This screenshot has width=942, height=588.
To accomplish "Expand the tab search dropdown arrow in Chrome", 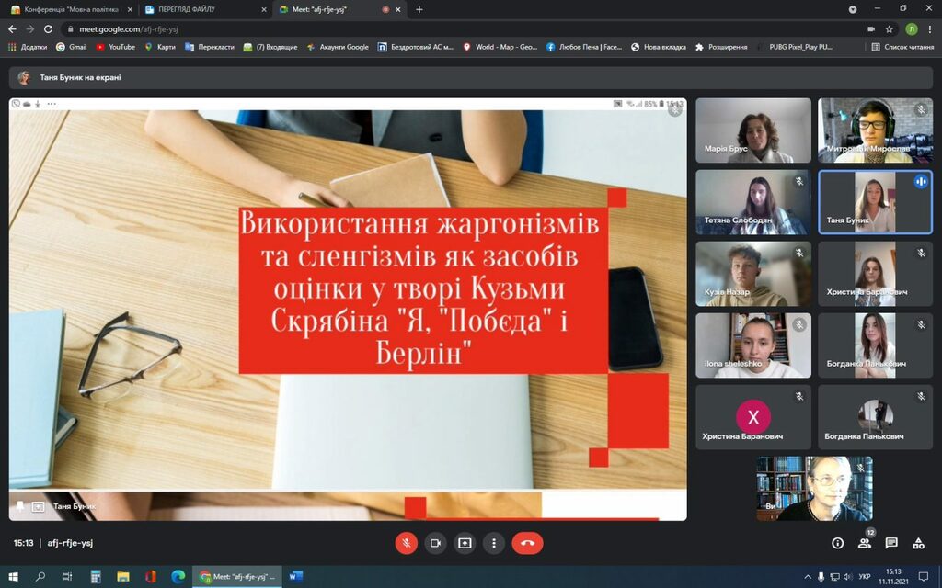I will [853, 9].
